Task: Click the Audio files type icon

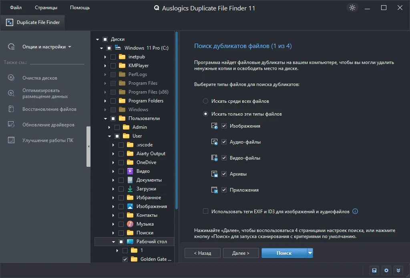Action: [x=215, y=142]
